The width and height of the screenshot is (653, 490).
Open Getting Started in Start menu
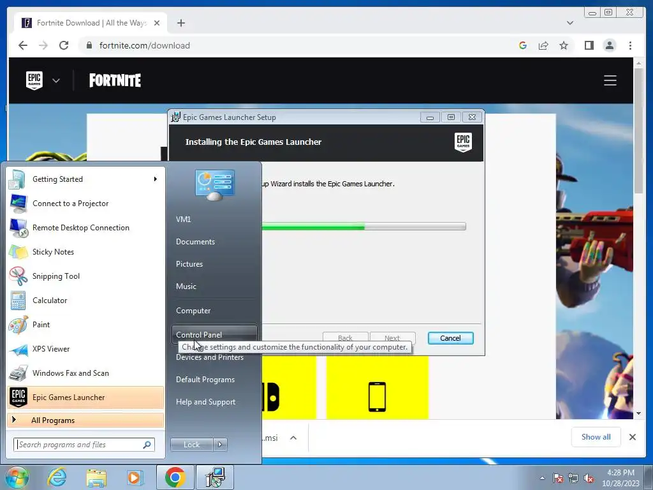click(85, 179)
